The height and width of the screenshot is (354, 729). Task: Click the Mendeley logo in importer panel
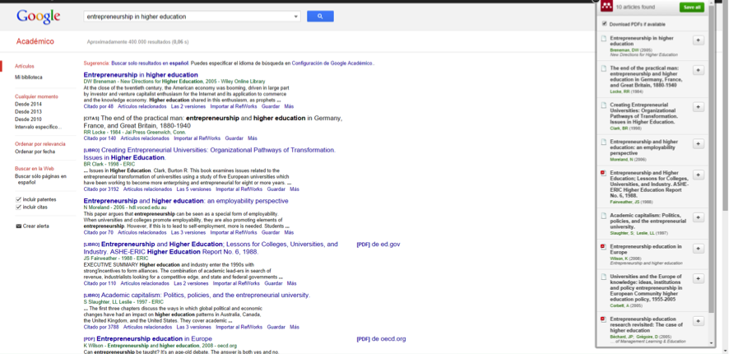tap(606, 7)
